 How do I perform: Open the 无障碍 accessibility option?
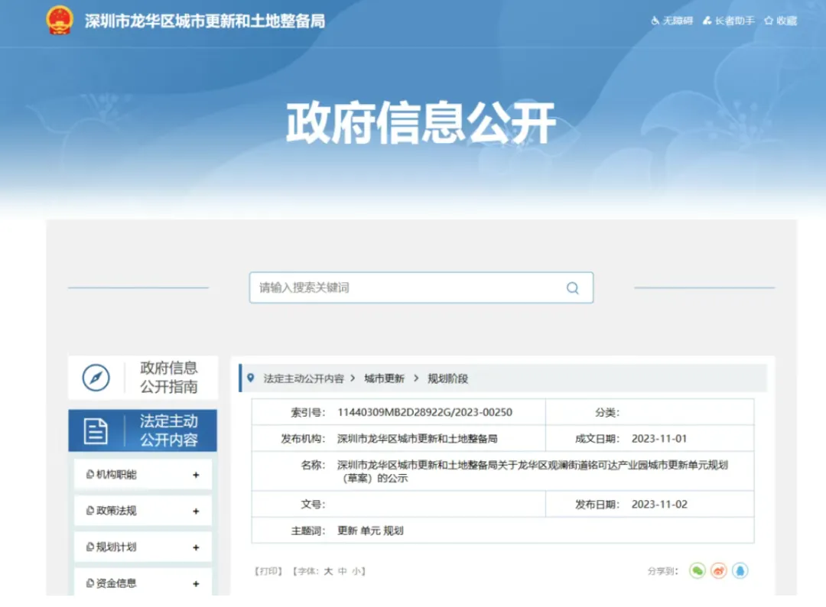point(672,21)
